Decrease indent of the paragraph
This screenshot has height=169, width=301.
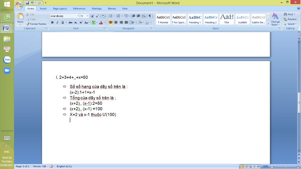click(133, 16)
